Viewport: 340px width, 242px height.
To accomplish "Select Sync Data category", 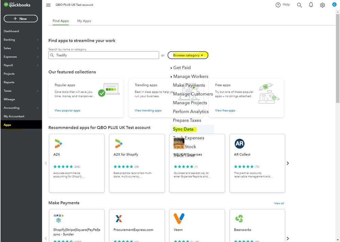I will (183, 129).
